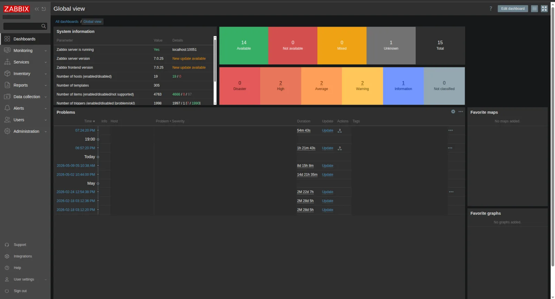This screenshot has height=299, width=555.
Task: Focus the sidebar search field
Action: pos(22,26)
